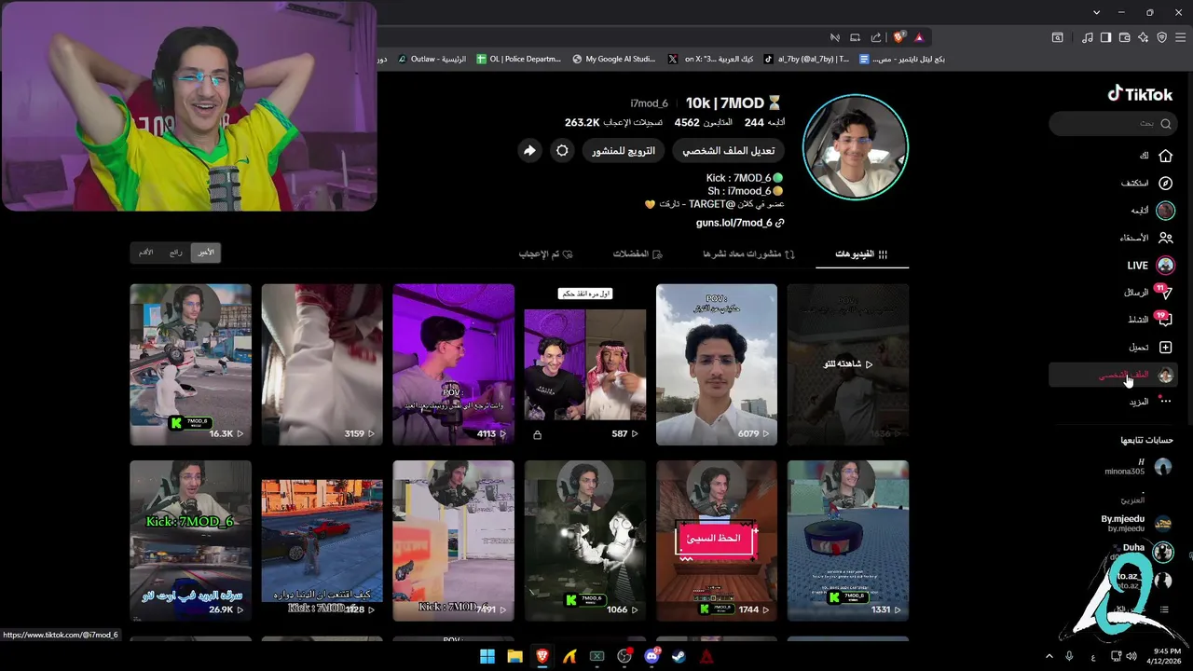Screen dimensions: 1193x671
Task: Switch to the Favorites (المفضلات) tab
Action: (x=638, y=253)
